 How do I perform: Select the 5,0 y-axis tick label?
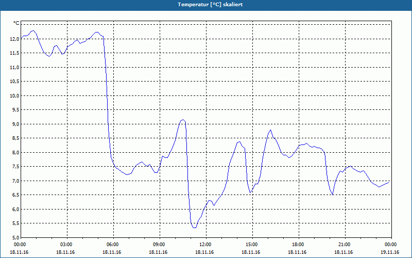click(15, 238)
